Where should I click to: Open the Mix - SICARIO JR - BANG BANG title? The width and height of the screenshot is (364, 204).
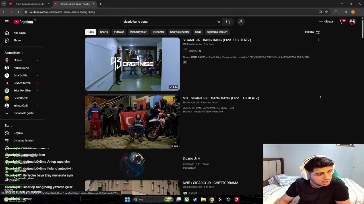tap(221, 98)
